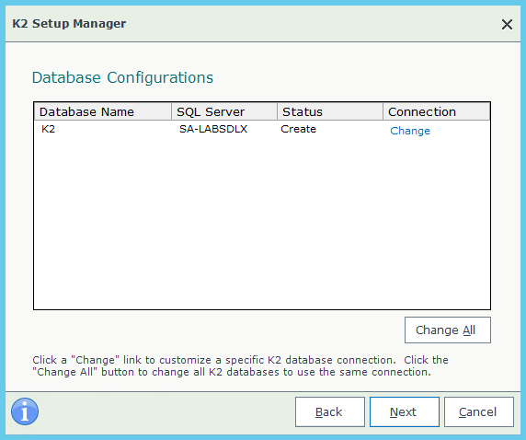Click the blue information icon

point(25,411)
